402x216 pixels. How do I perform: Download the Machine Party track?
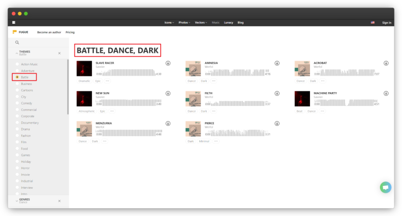386,93
